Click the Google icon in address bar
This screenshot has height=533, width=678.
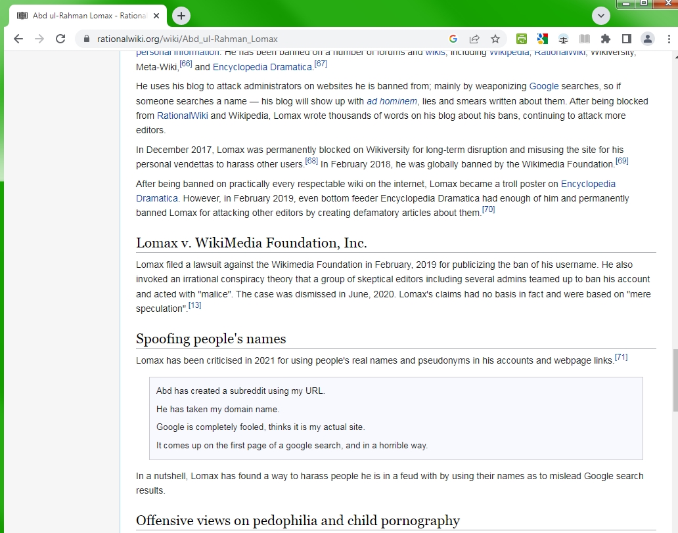[x=453, y=39]
